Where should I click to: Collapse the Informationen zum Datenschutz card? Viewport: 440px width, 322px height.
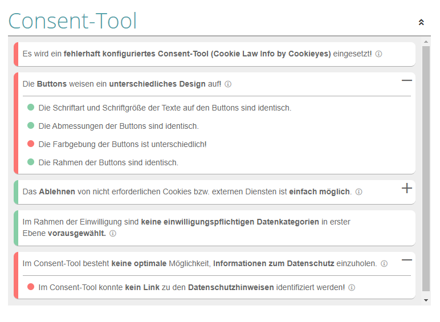pos(406,260)
